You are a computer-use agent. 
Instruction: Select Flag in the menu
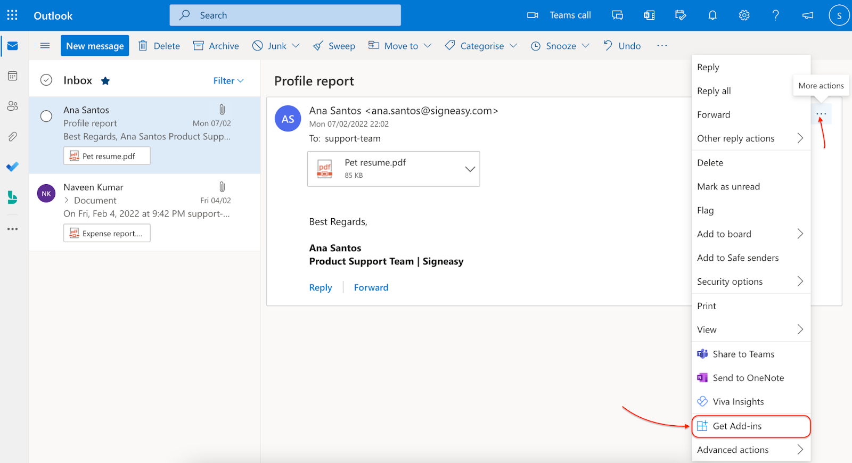pyautogui.click(x=751, y=210)
